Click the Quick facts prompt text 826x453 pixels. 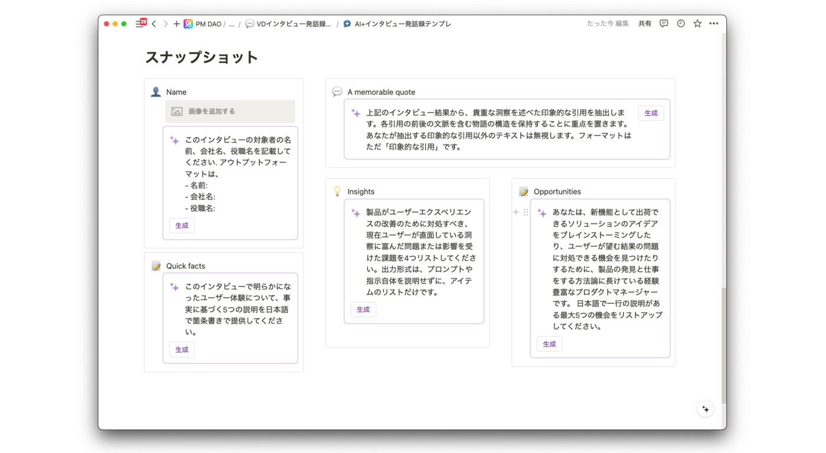pyautogui.click(x=238, y=309)
